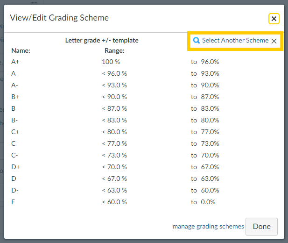
Task: Follow the manage grading schemes link
Action: click(x=208, y=226)
